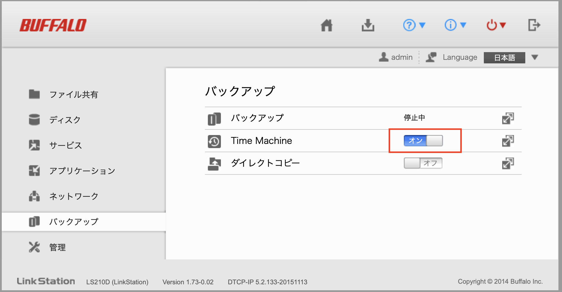Open the バックアップ row settings icon

coord(508,118)
